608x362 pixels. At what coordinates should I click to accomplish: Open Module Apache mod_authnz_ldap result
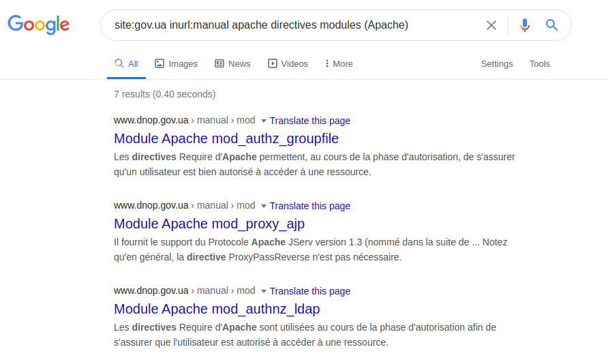(217, 310)
